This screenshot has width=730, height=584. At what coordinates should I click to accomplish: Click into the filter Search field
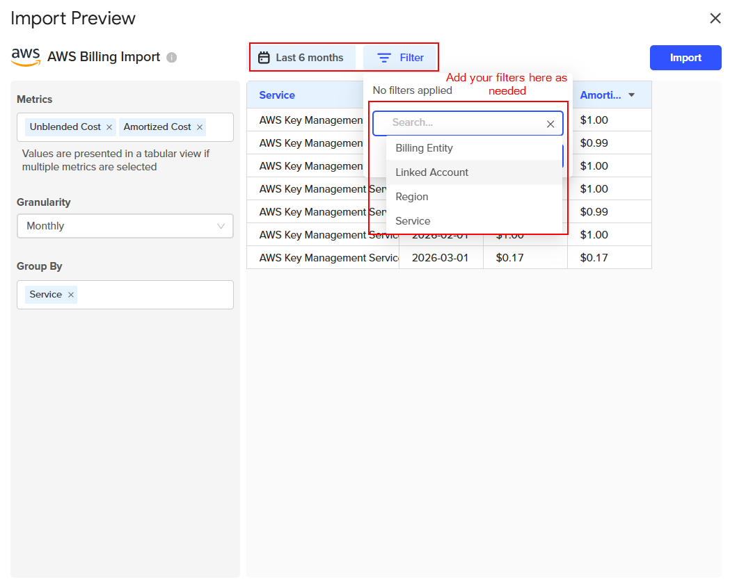click(x=459, y=123)
